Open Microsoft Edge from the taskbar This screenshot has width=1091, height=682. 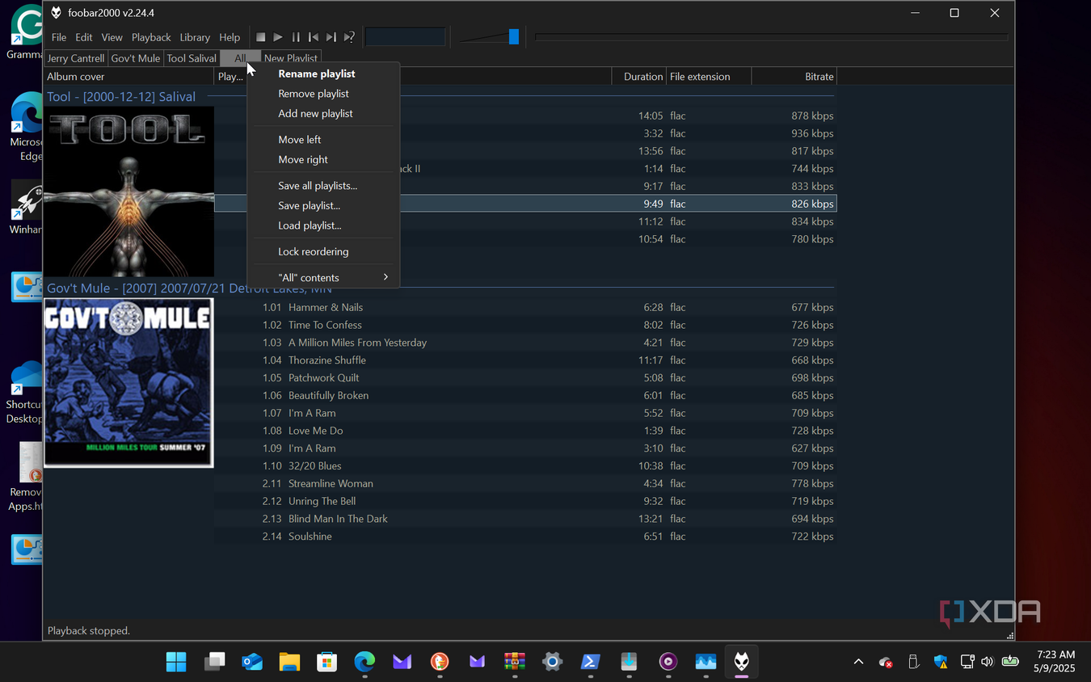tap(364, 662)
